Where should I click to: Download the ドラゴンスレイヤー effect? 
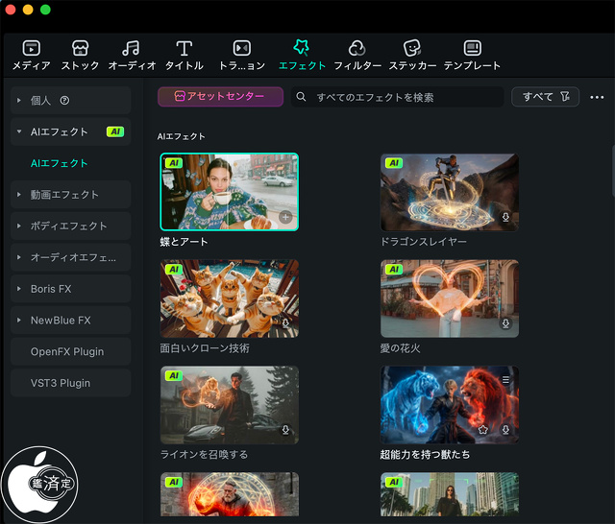tap(505, 217)
